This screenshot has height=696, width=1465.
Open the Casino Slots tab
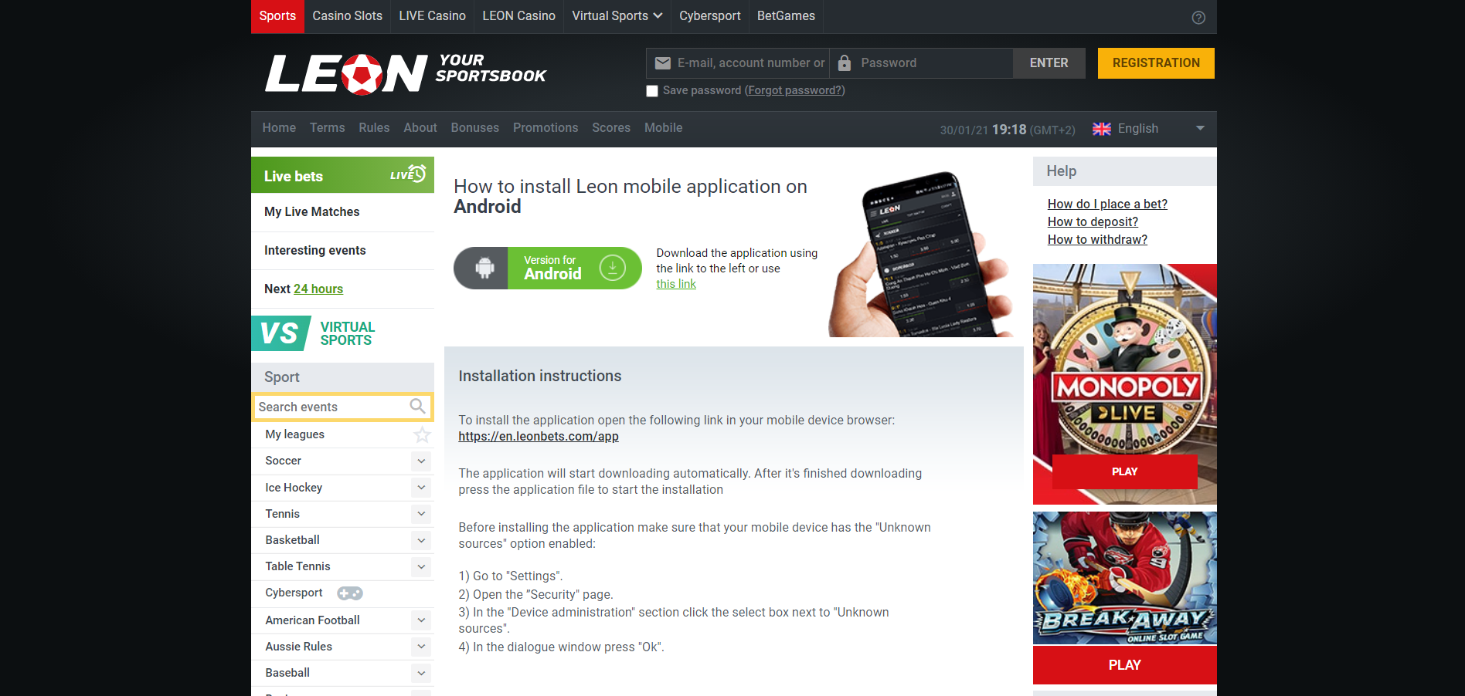click(x=348, y=16)
